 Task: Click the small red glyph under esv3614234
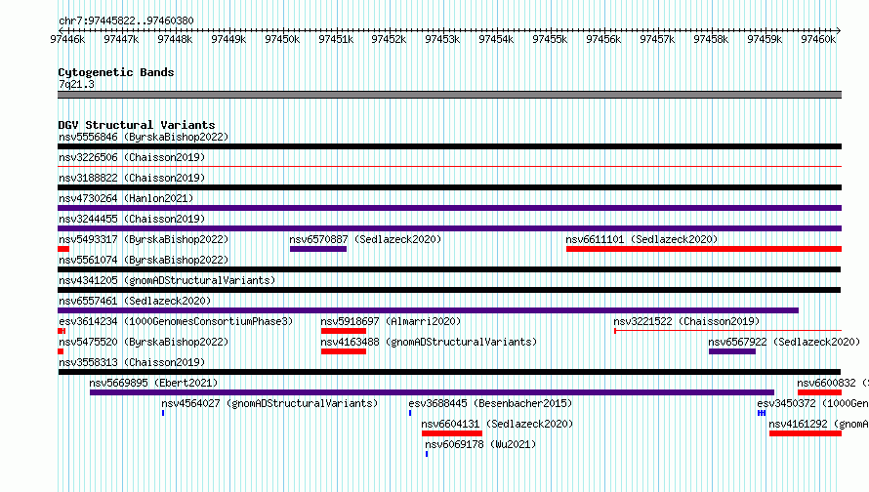62,331
